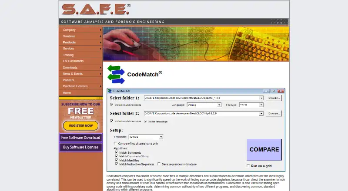Click the CodeMatch arrows logo icon
The image size is (348, 191).
(116, 75)
